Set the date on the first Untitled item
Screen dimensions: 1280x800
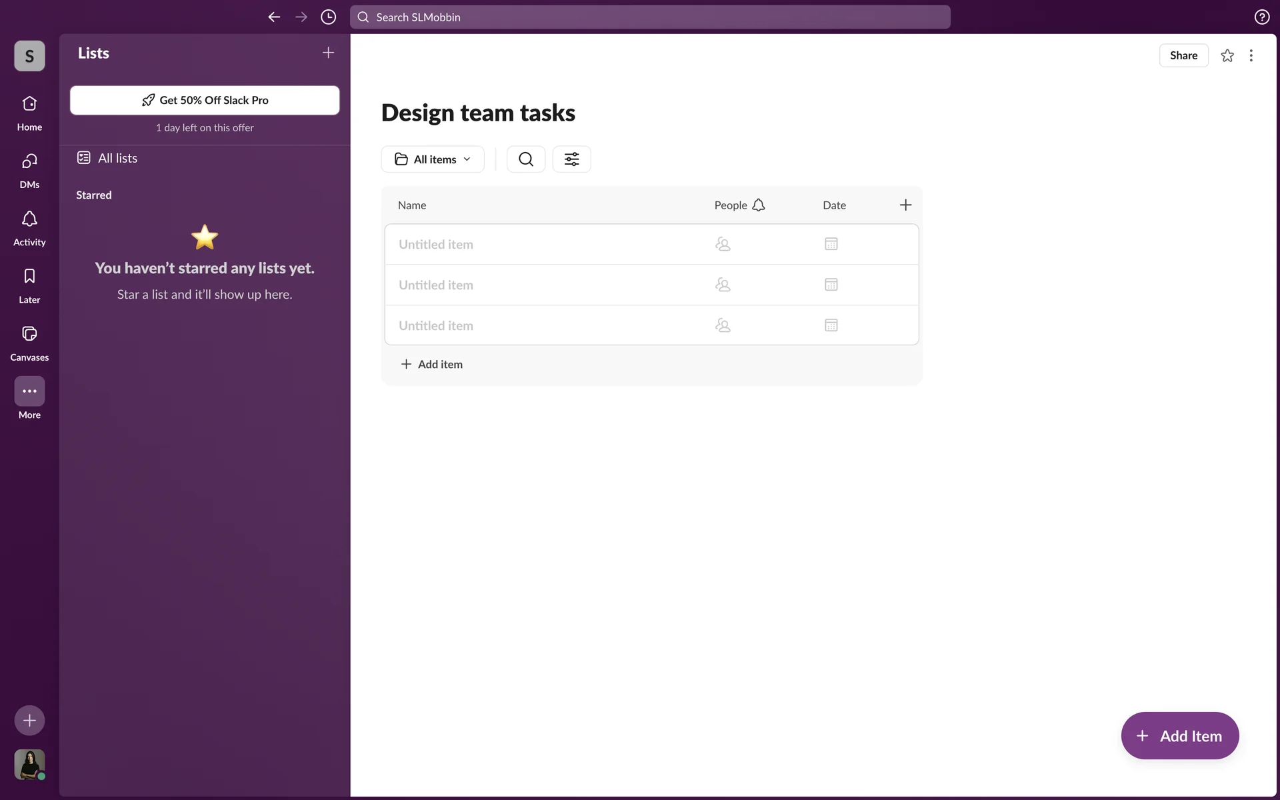tap(831, 245)
